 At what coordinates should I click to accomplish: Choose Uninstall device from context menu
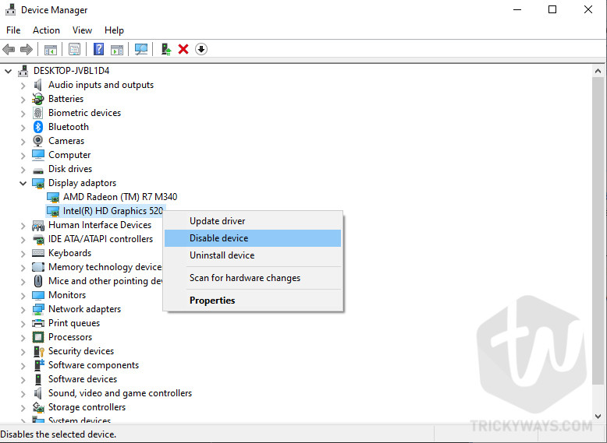[x=253, y=255]
